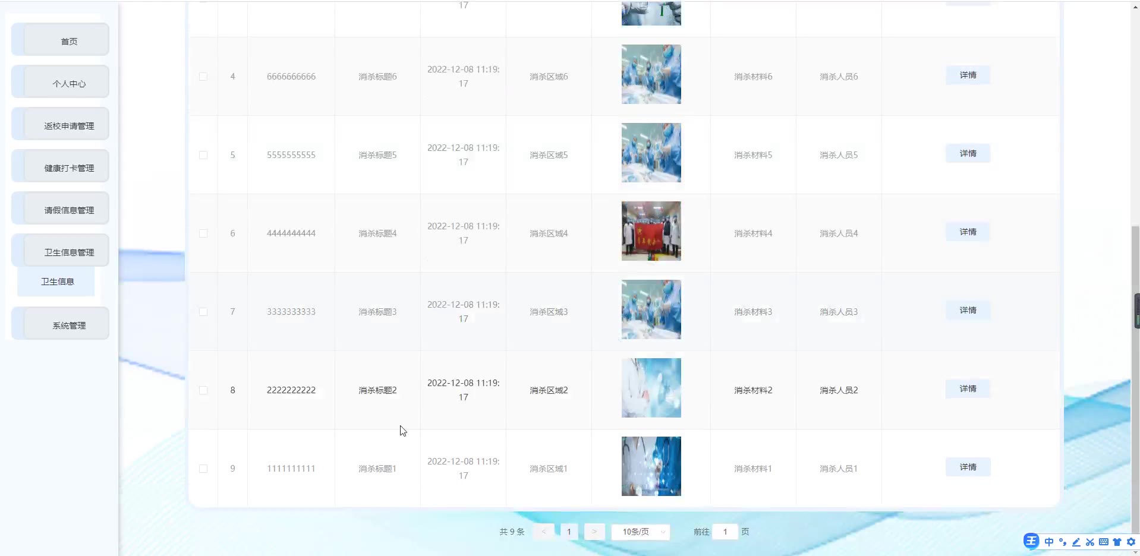Go to 首页 in sidebar
This screenshot has height=556, width=1140.
tap(60, 40)
